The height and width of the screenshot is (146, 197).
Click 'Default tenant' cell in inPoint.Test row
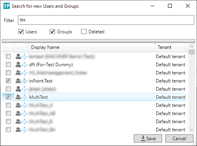point(171,81)
